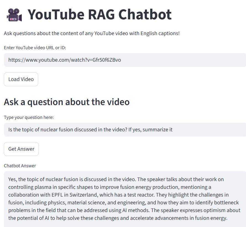Click "Yes" at the start of the answer

(x=12, y=179)
